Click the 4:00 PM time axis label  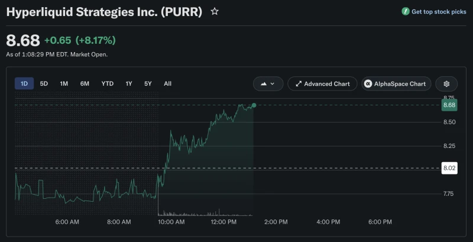(x=328, y=222)
